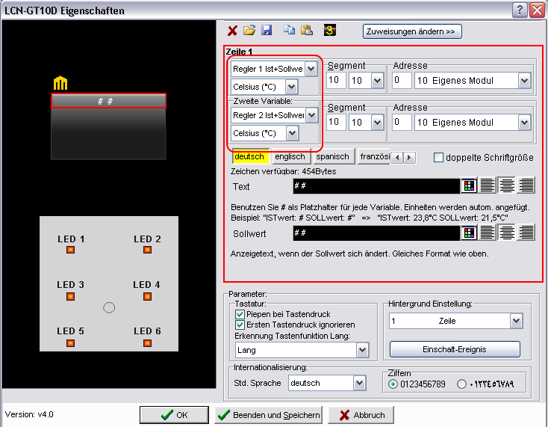Click the copy icon in toolbar

pyautogui.click(x=289, y=31)
